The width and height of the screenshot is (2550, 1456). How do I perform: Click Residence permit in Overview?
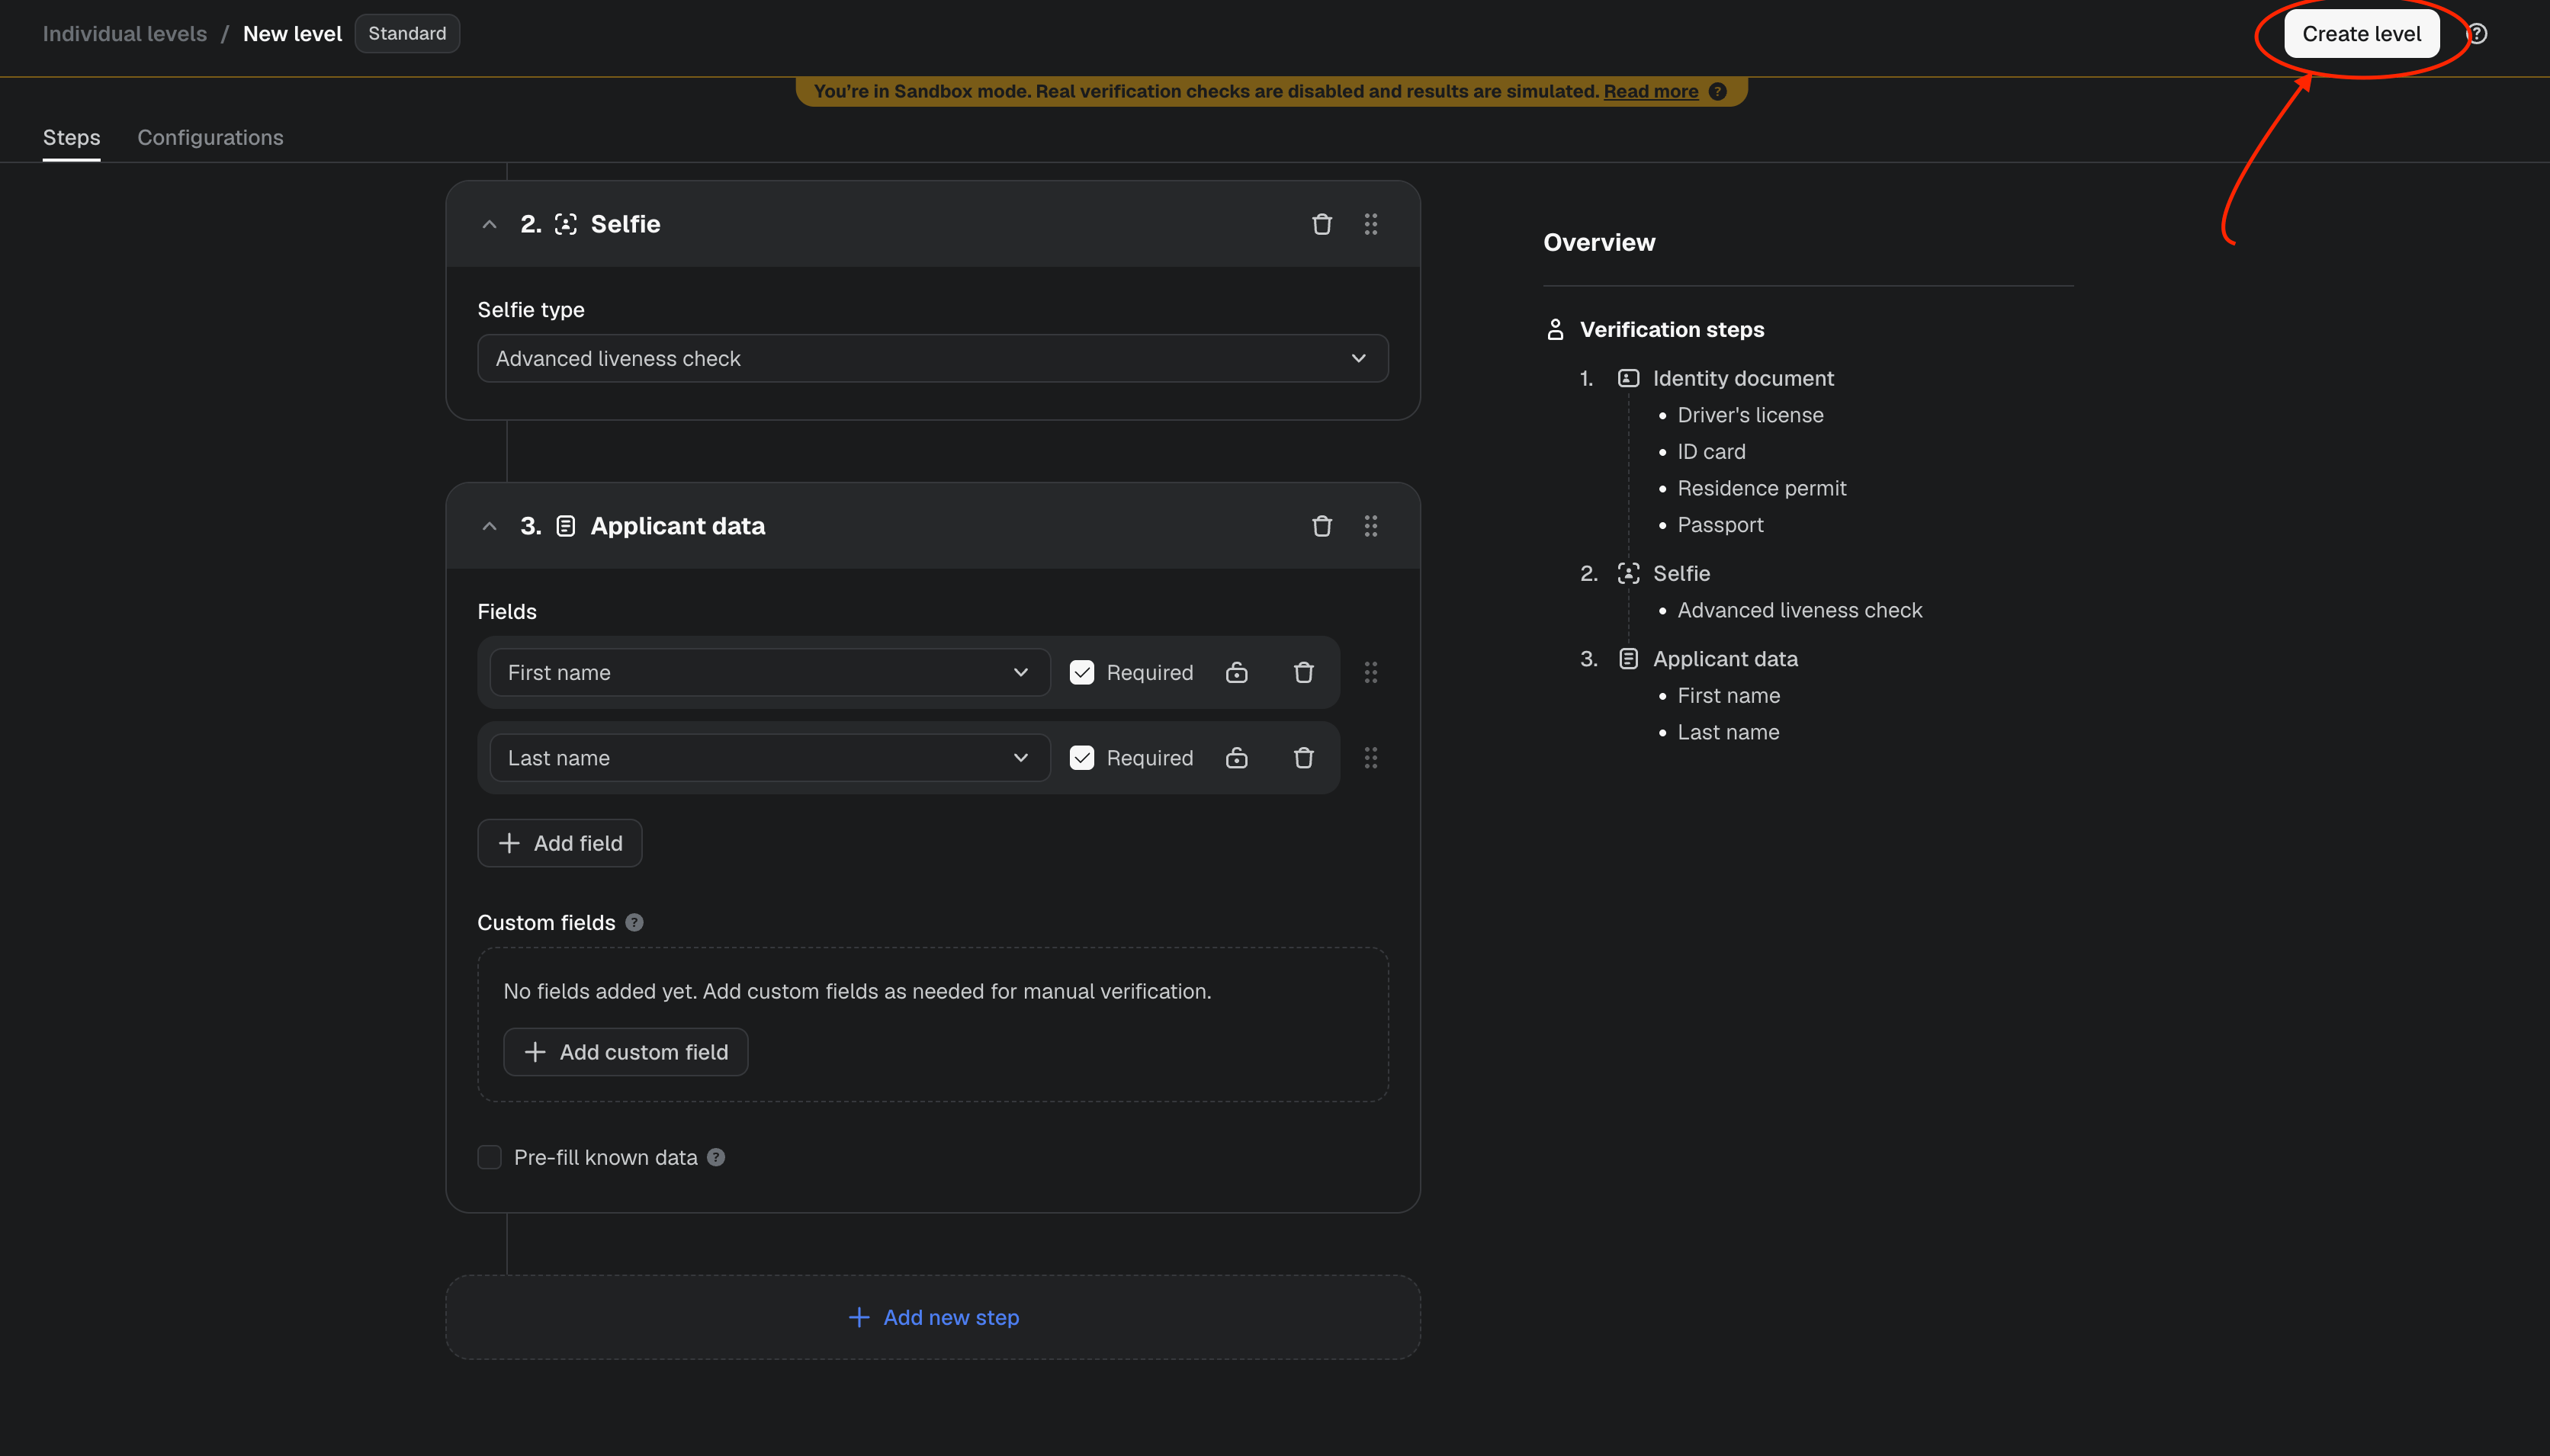1761,488
